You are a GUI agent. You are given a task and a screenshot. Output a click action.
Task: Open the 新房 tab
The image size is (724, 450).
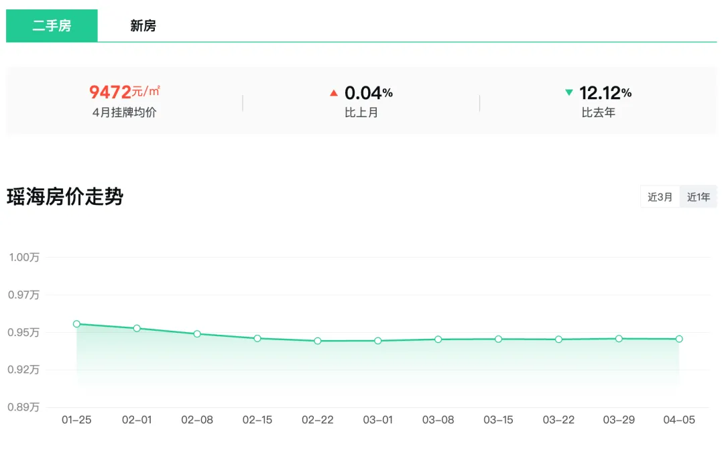point(143,26)
